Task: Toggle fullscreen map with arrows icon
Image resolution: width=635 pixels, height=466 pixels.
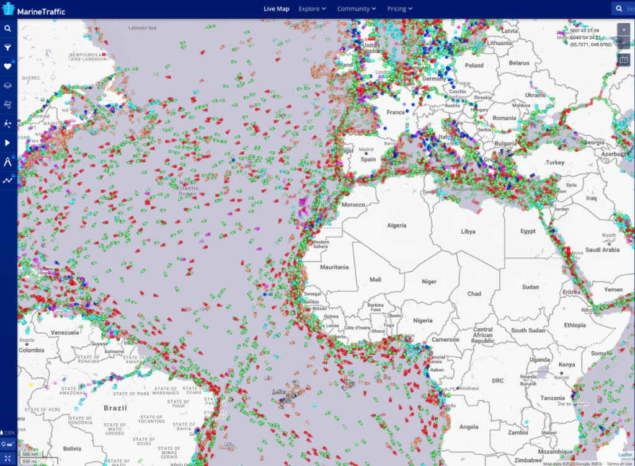Action: 8,458
